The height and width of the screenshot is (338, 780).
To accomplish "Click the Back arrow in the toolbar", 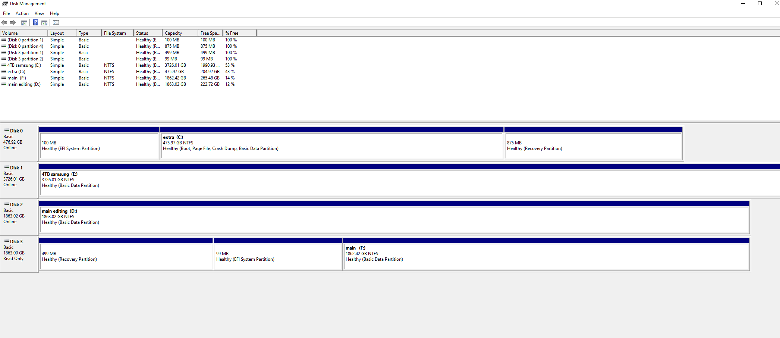I will coord(4,23).
